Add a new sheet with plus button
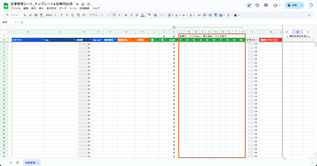 coord(11,162)
